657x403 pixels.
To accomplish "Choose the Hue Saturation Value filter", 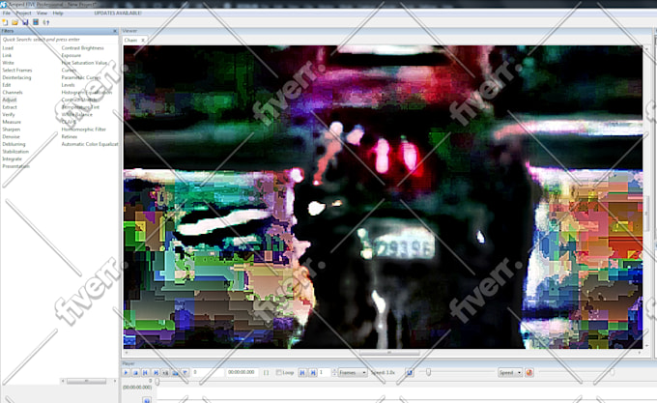I will tap(84, 63).
